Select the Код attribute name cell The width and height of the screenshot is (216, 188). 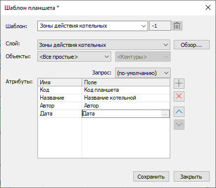60,90
